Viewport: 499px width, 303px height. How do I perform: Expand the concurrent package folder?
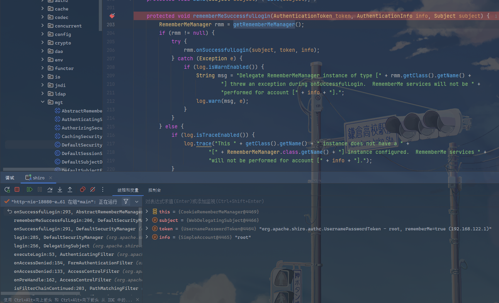[42, 26]
